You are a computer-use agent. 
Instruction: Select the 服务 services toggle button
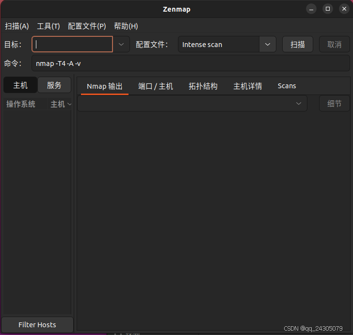click(x=54, y=85)
